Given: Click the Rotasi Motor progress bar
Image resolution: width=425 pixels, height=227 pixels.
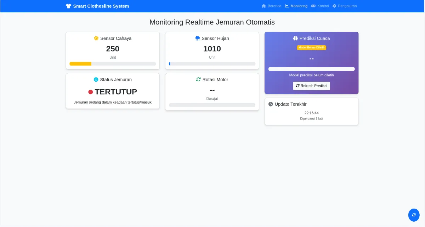Looking at the screenshot, I should point(212,105).
